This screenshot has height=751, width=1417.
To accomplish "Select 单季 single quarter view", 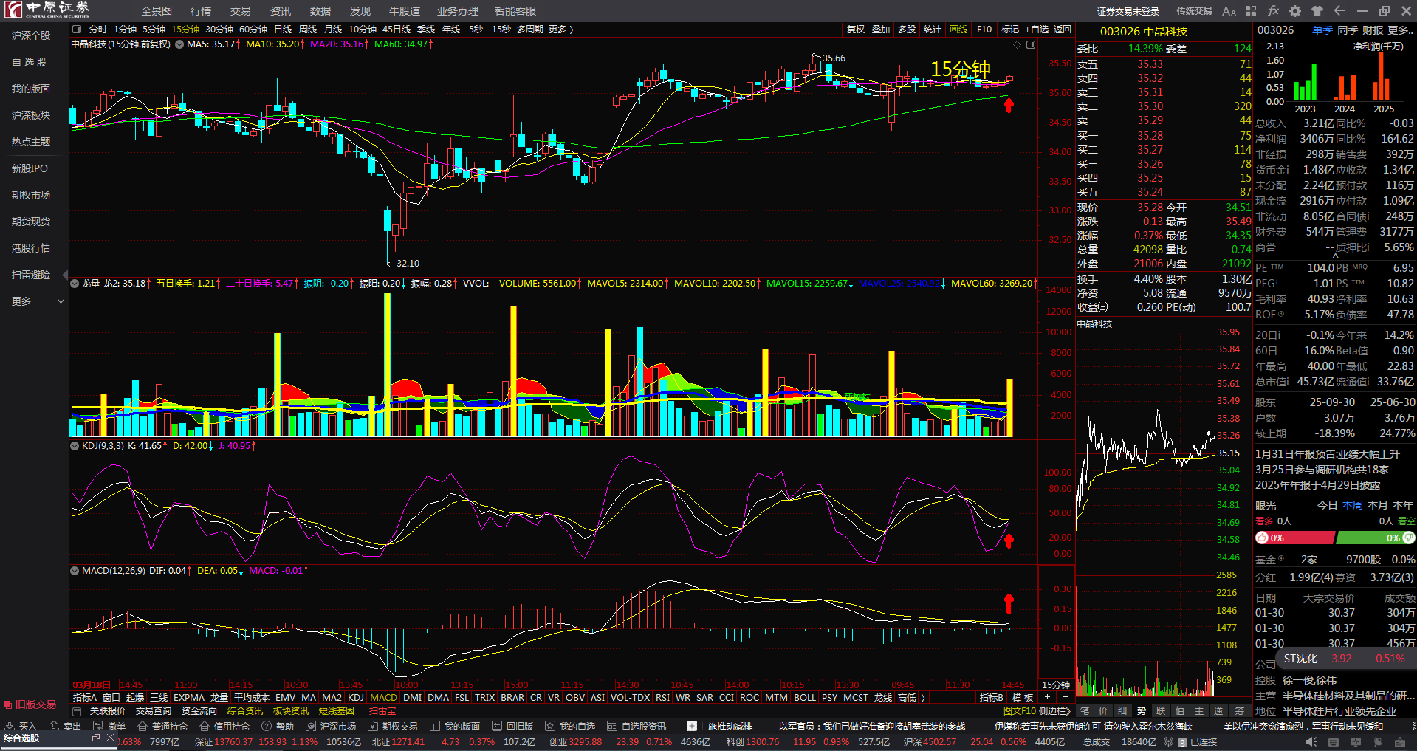I will 1322,30.
